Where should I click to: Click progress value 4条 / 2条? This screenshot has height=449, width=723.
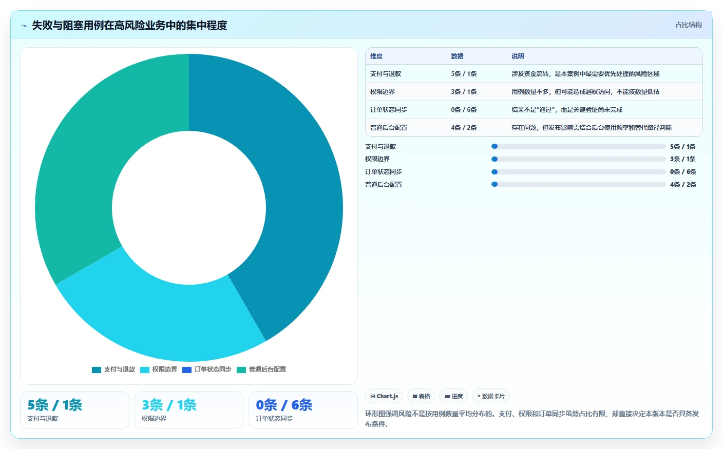coord(683,185)
